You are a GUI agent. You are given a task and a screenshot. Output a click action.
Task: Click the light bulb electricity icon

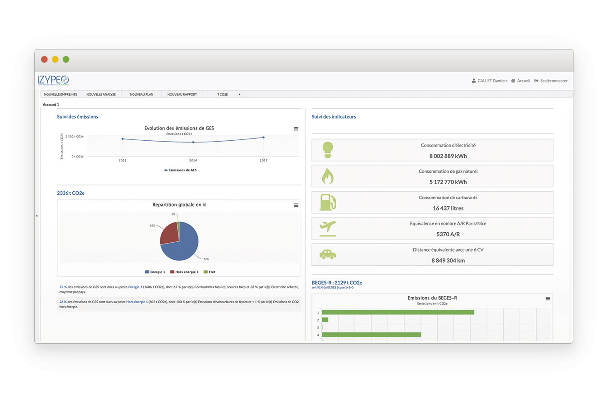(328, 150)
